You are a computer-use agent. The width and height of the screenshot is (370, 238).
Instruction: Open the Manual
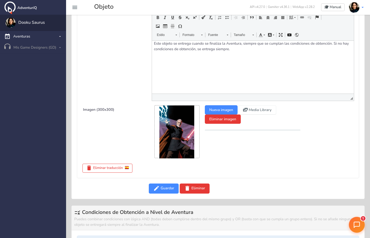pos(333,7)
